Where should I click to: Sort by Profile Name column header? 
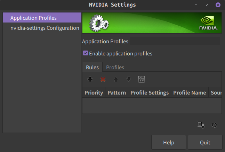pyautogui.click(x=190, y=92)
